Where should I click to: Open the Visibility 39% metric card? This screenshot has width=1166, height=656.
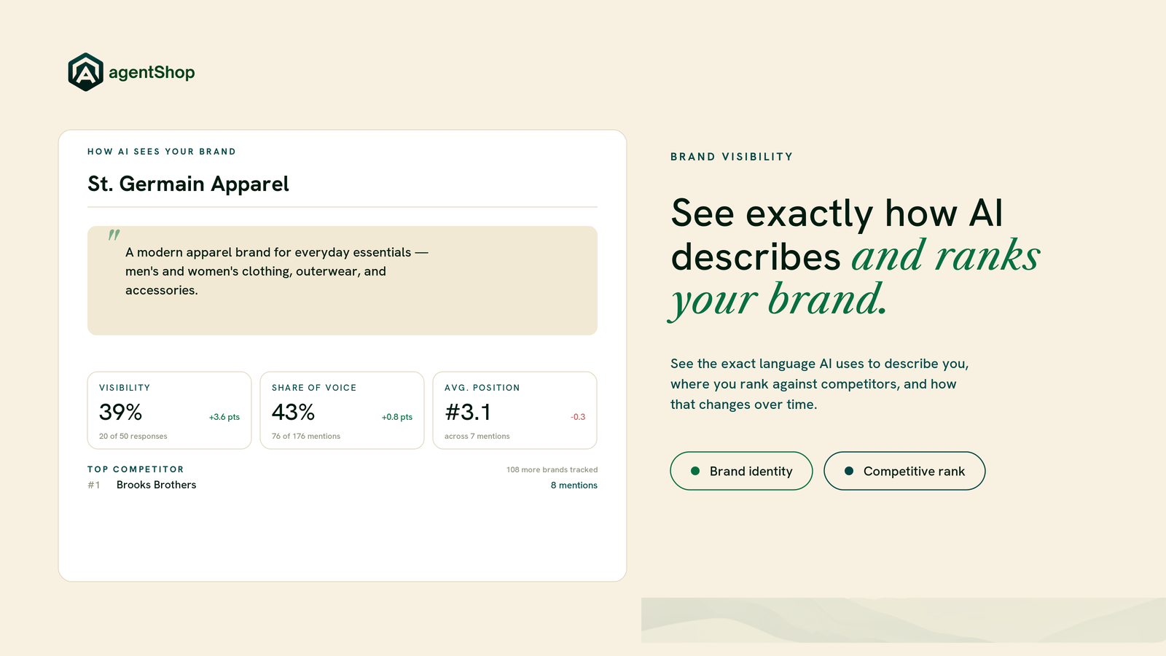point(169,410)
